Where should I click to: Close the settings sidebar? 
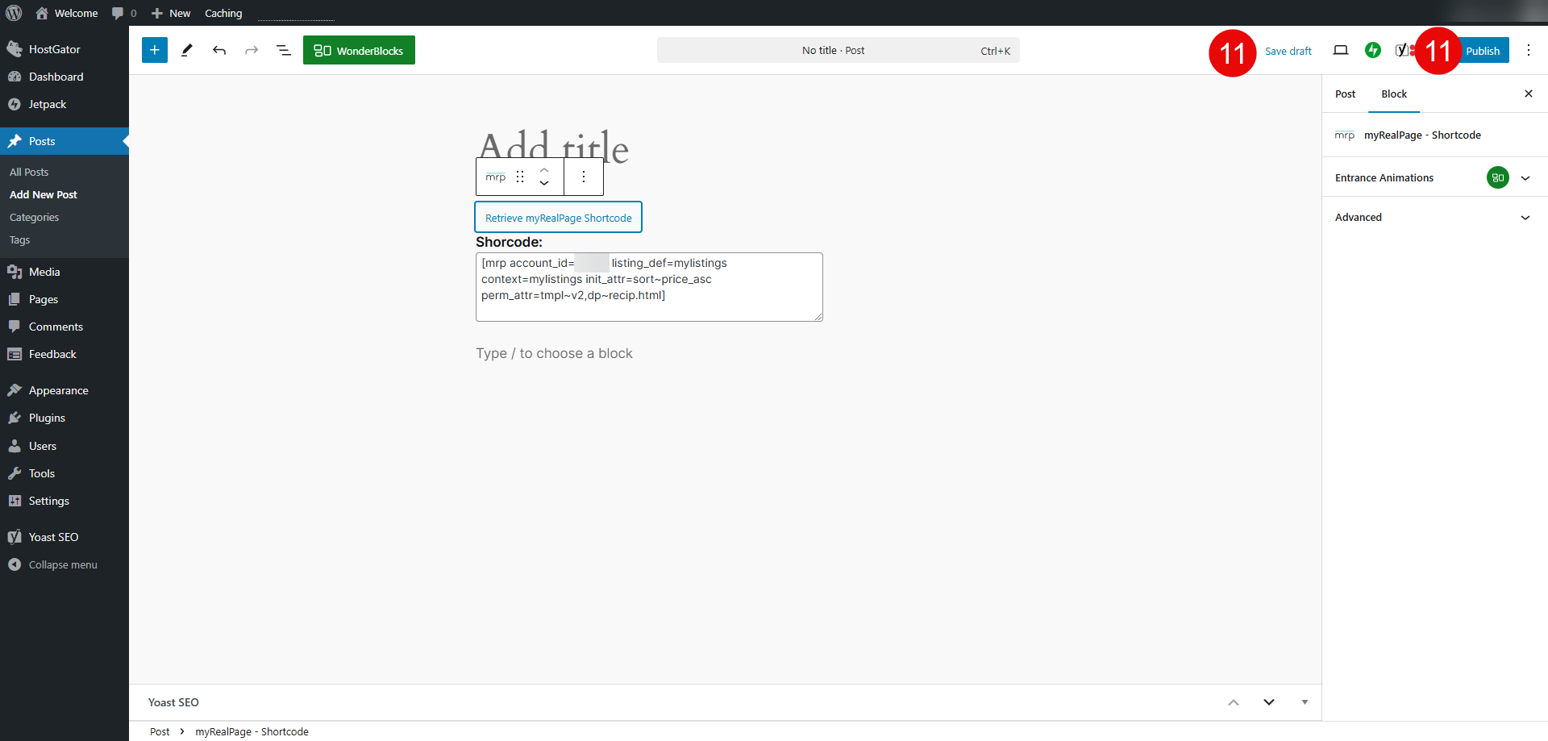click(x=1529, y=94)
